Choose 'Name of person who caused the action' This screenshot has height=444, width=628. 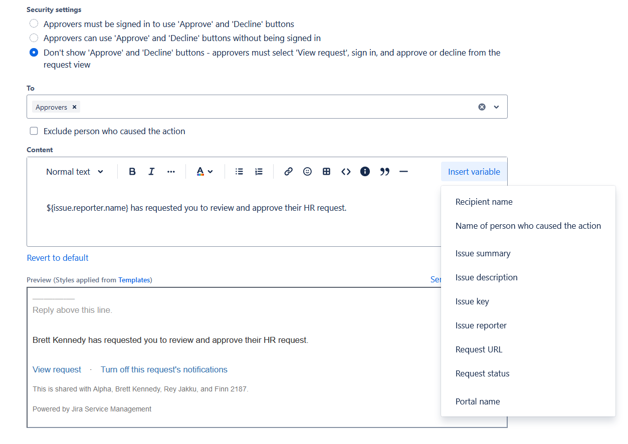click(528, 226)
